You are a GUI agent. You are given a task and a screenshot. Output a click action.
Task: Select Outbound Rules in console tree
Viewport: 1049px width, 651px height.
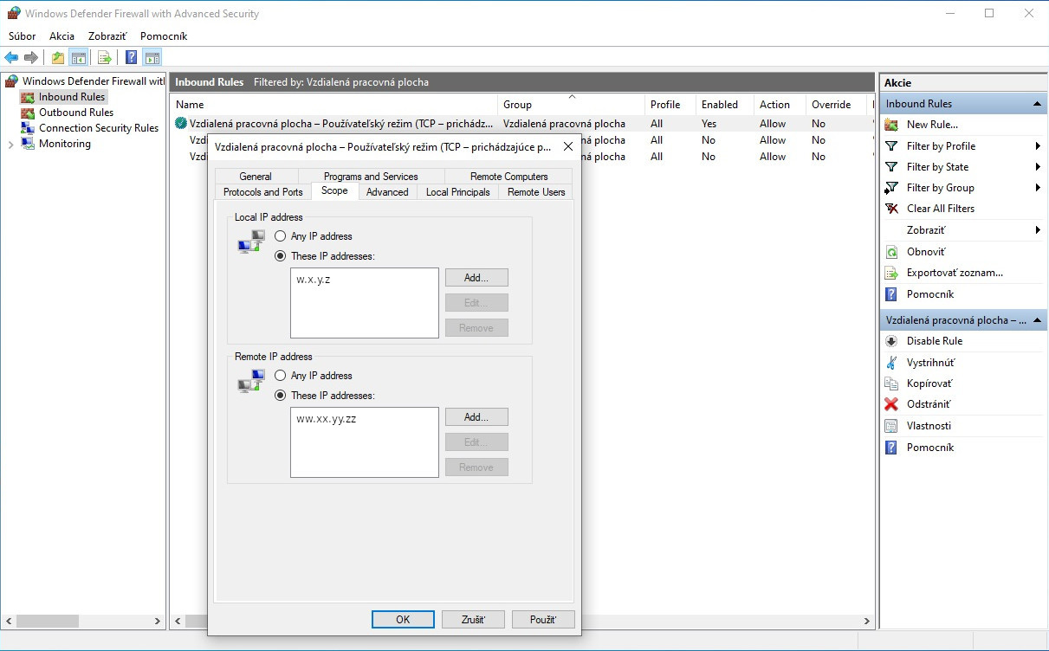click(x=76, y=113)
